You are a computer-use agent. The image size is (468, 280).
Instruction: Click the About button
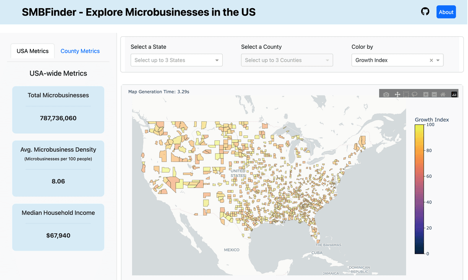(446, 12)
